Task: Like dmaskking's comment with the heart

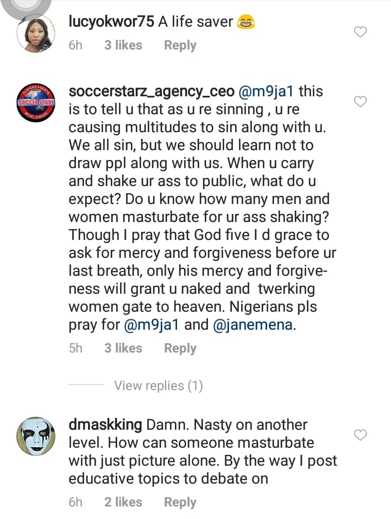Action: pyautogui.click(x=361, y=435)
